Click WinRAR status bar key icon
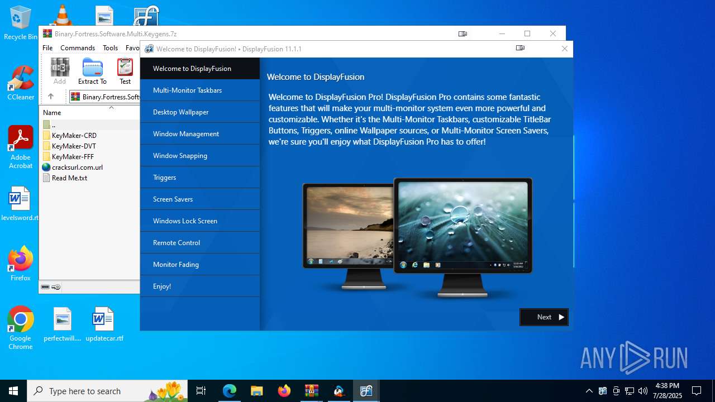This screenshot has width=715, height=402. click(x=56, y=287)
